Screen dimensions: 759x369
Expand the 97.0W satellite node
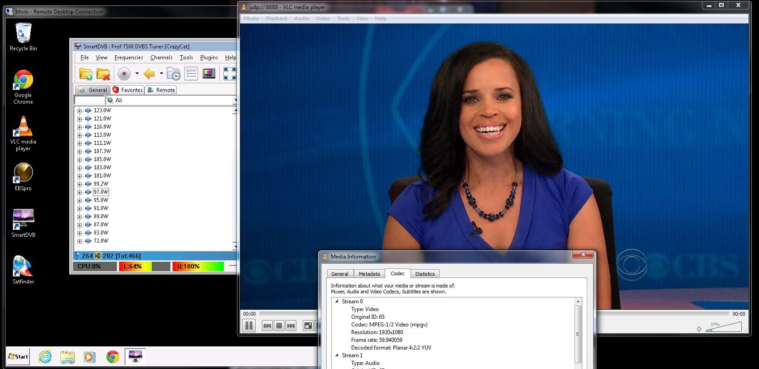click(80, 192)
